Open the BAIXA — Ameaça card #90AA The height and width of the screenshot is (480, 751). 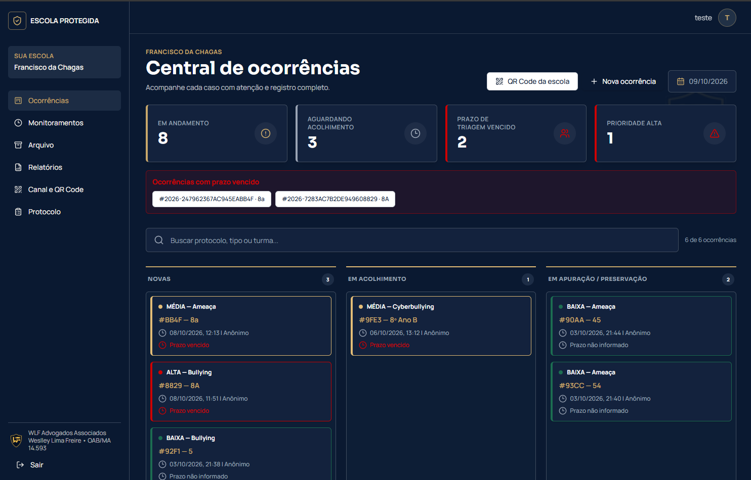[641, 326]
